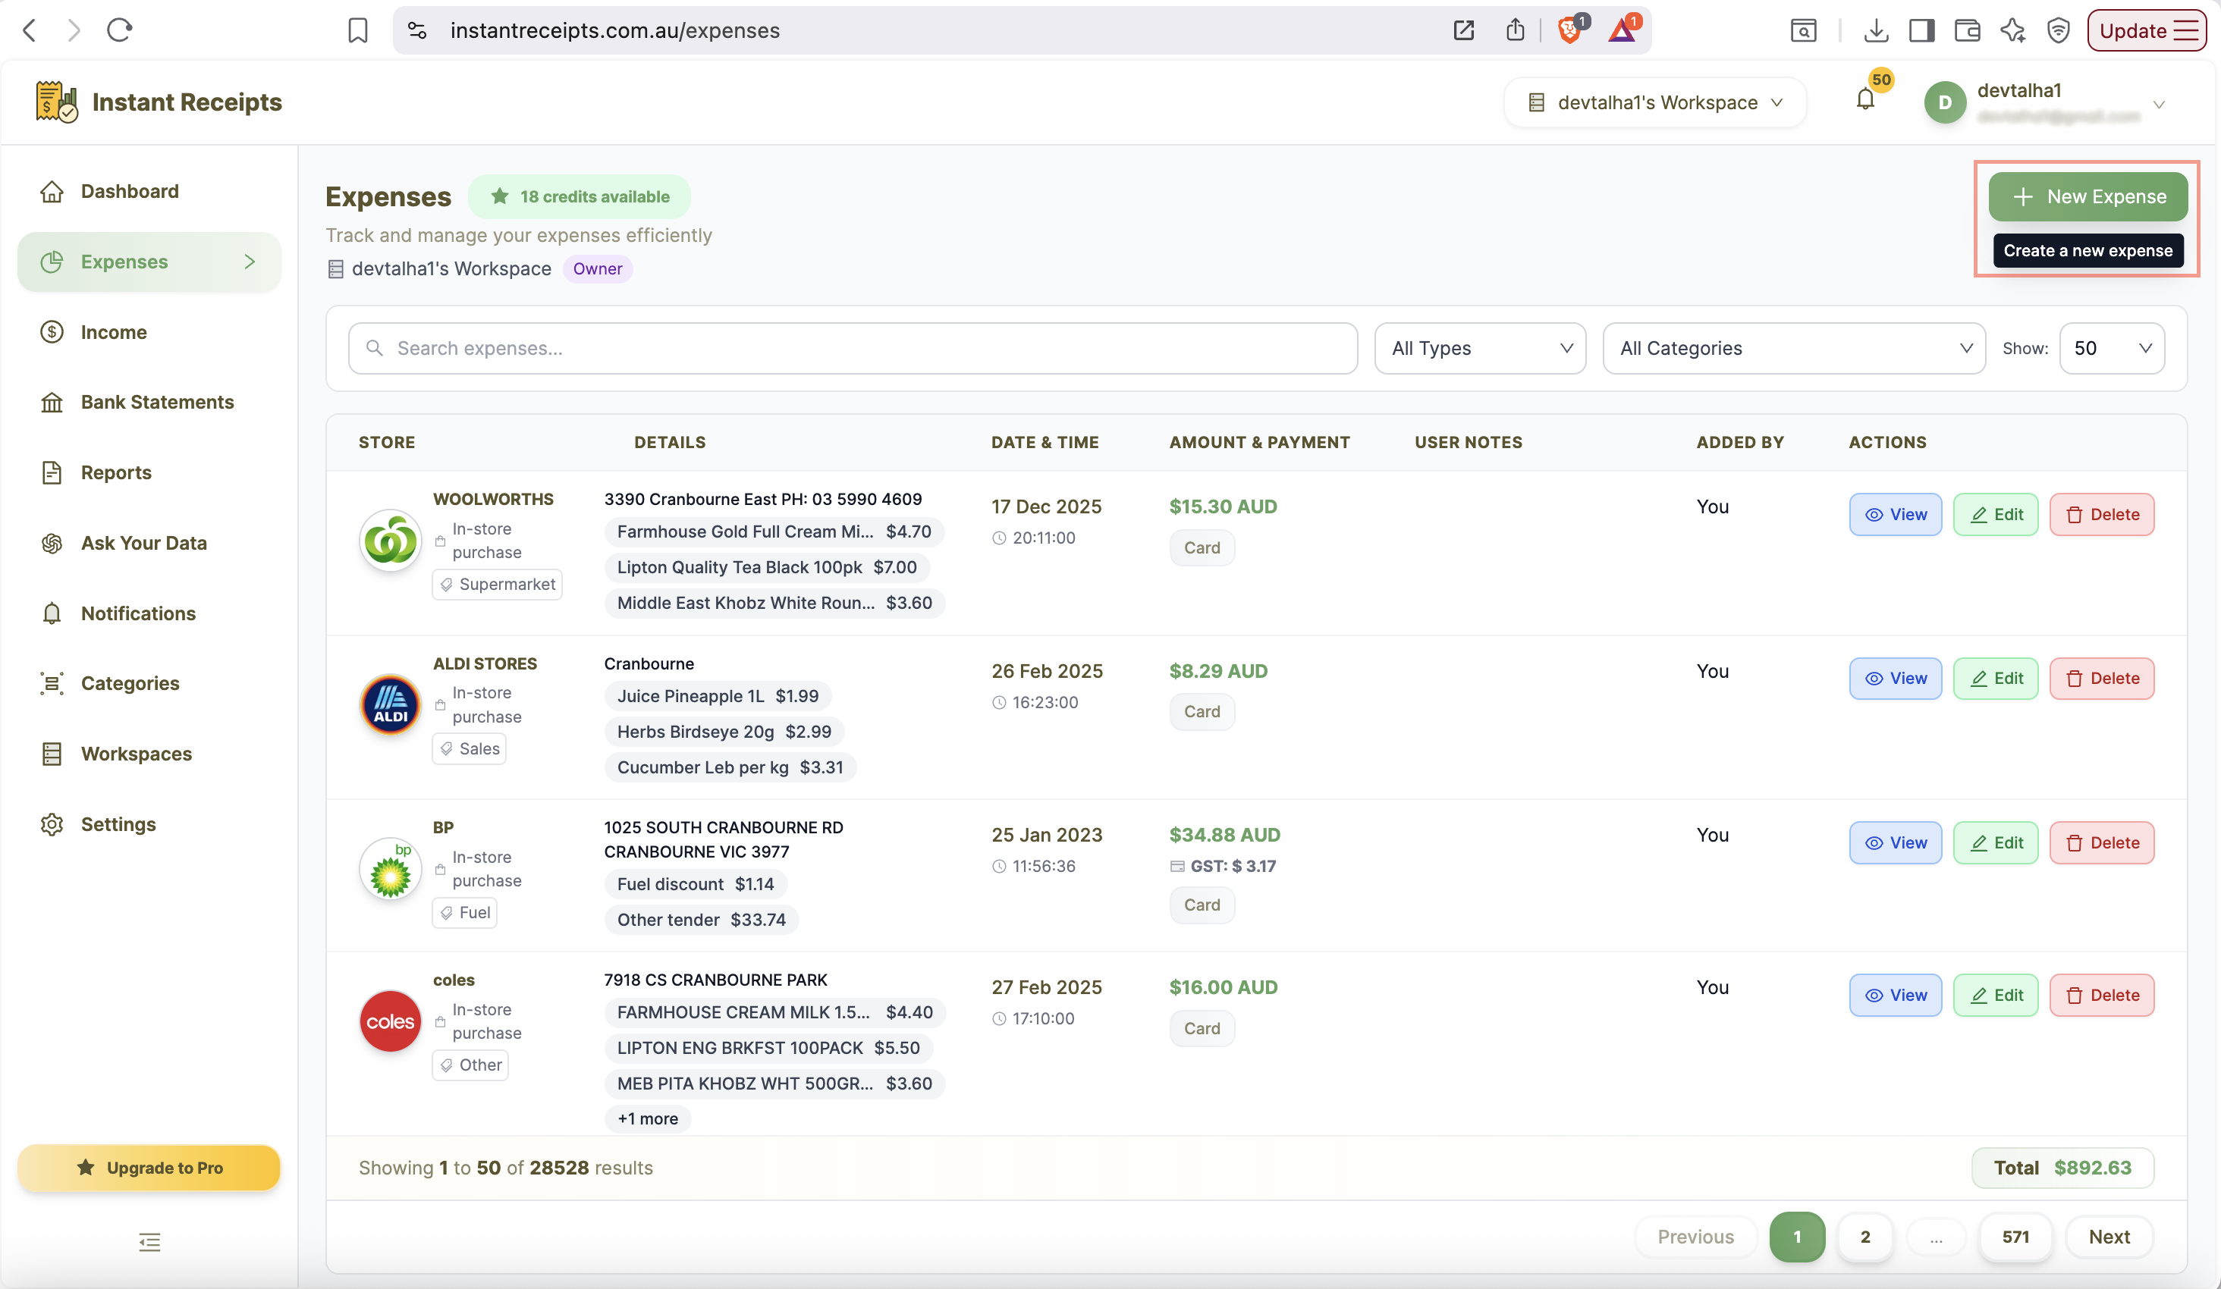Open Brave Shields lion icon
The image size is (2221, 1289).
[x=1569, y=31]
